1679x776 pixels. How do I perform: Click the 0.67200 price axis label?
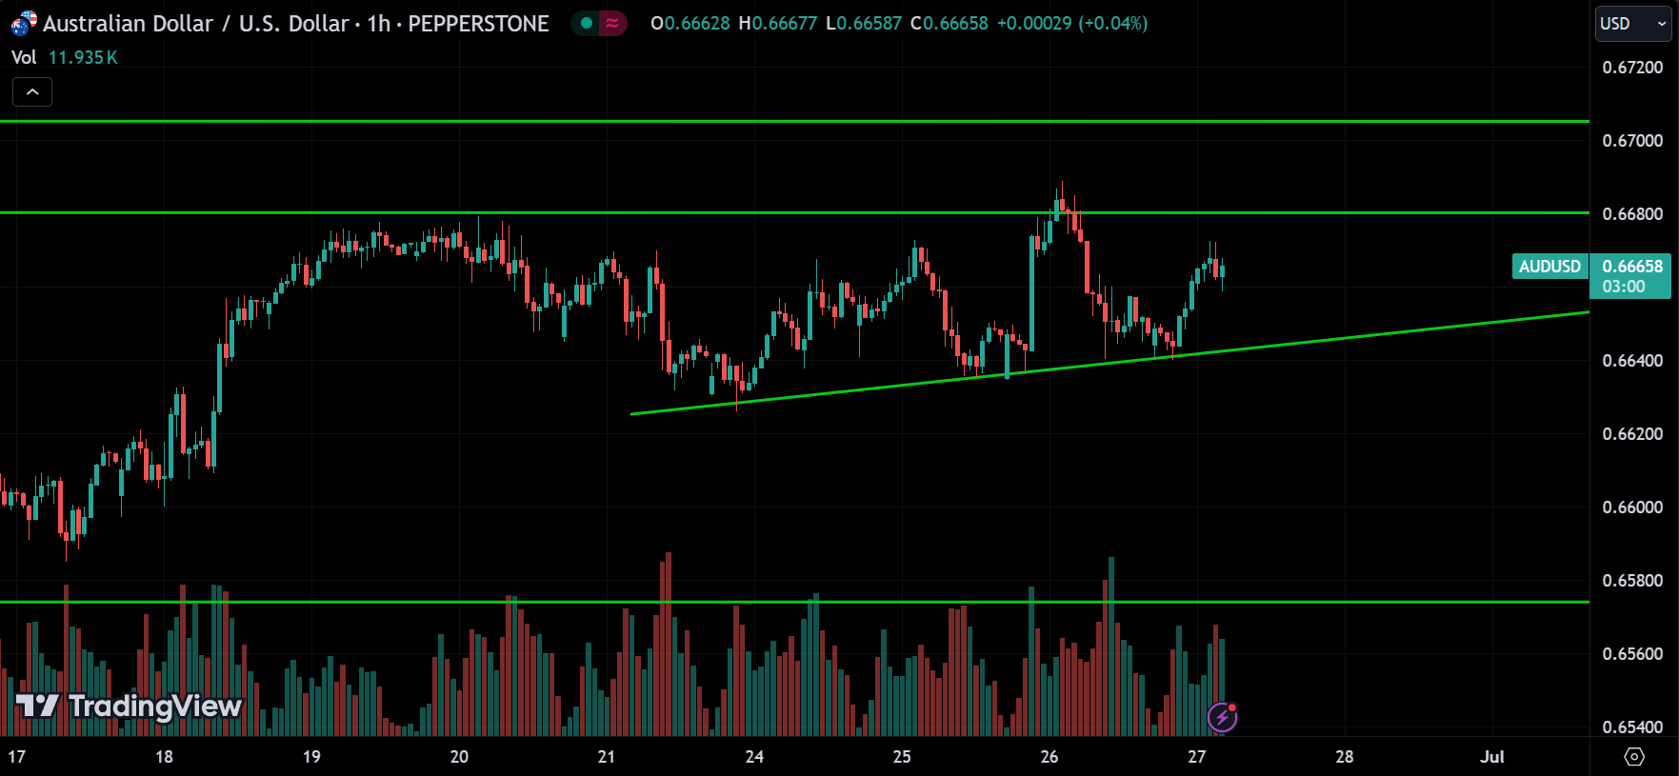(1632, 67)
